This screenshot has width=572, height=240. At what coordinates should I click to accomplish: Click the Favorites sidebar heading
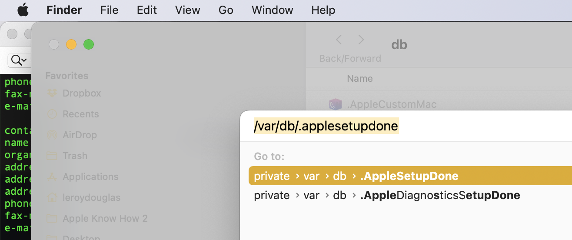click(67, 76)
